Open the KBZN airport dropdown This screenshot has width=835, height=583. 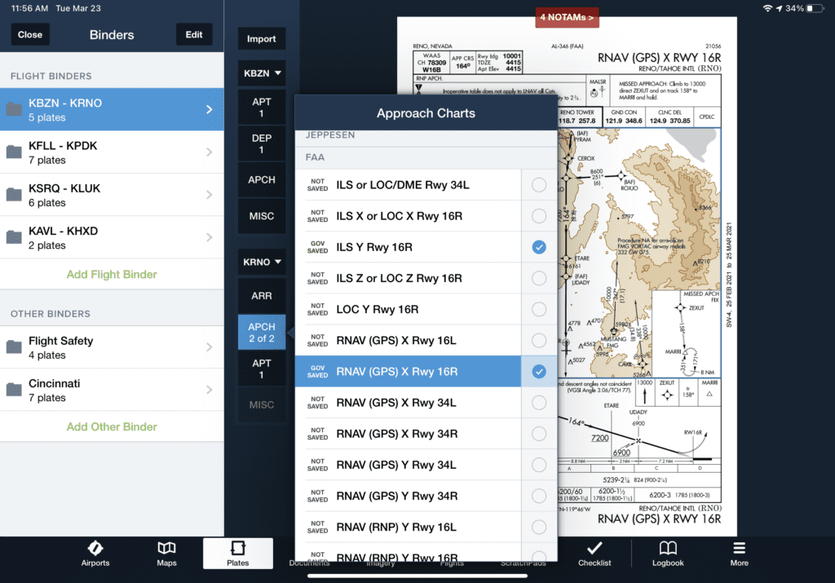click(261, 73)
